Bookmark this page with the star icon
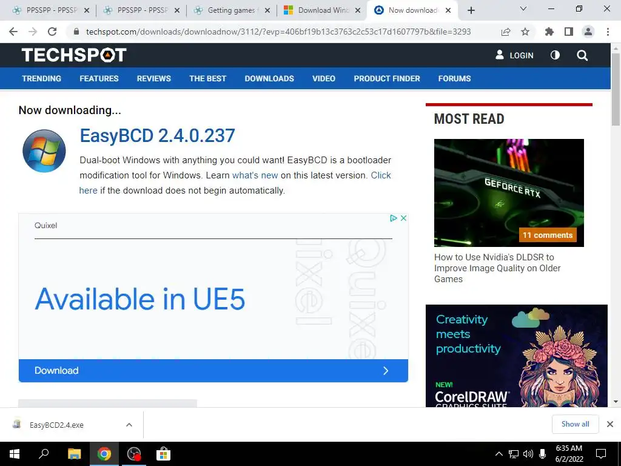The image size is (621, 466). click(x=525, y=32)
